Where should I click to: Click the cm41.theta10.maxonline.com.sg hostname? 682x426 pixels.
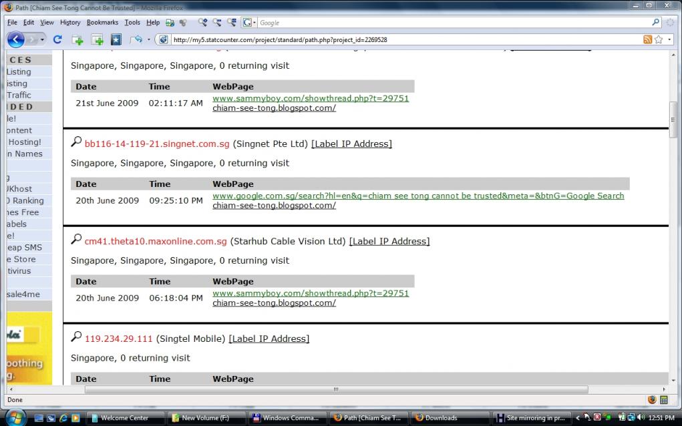click(156, 241)
